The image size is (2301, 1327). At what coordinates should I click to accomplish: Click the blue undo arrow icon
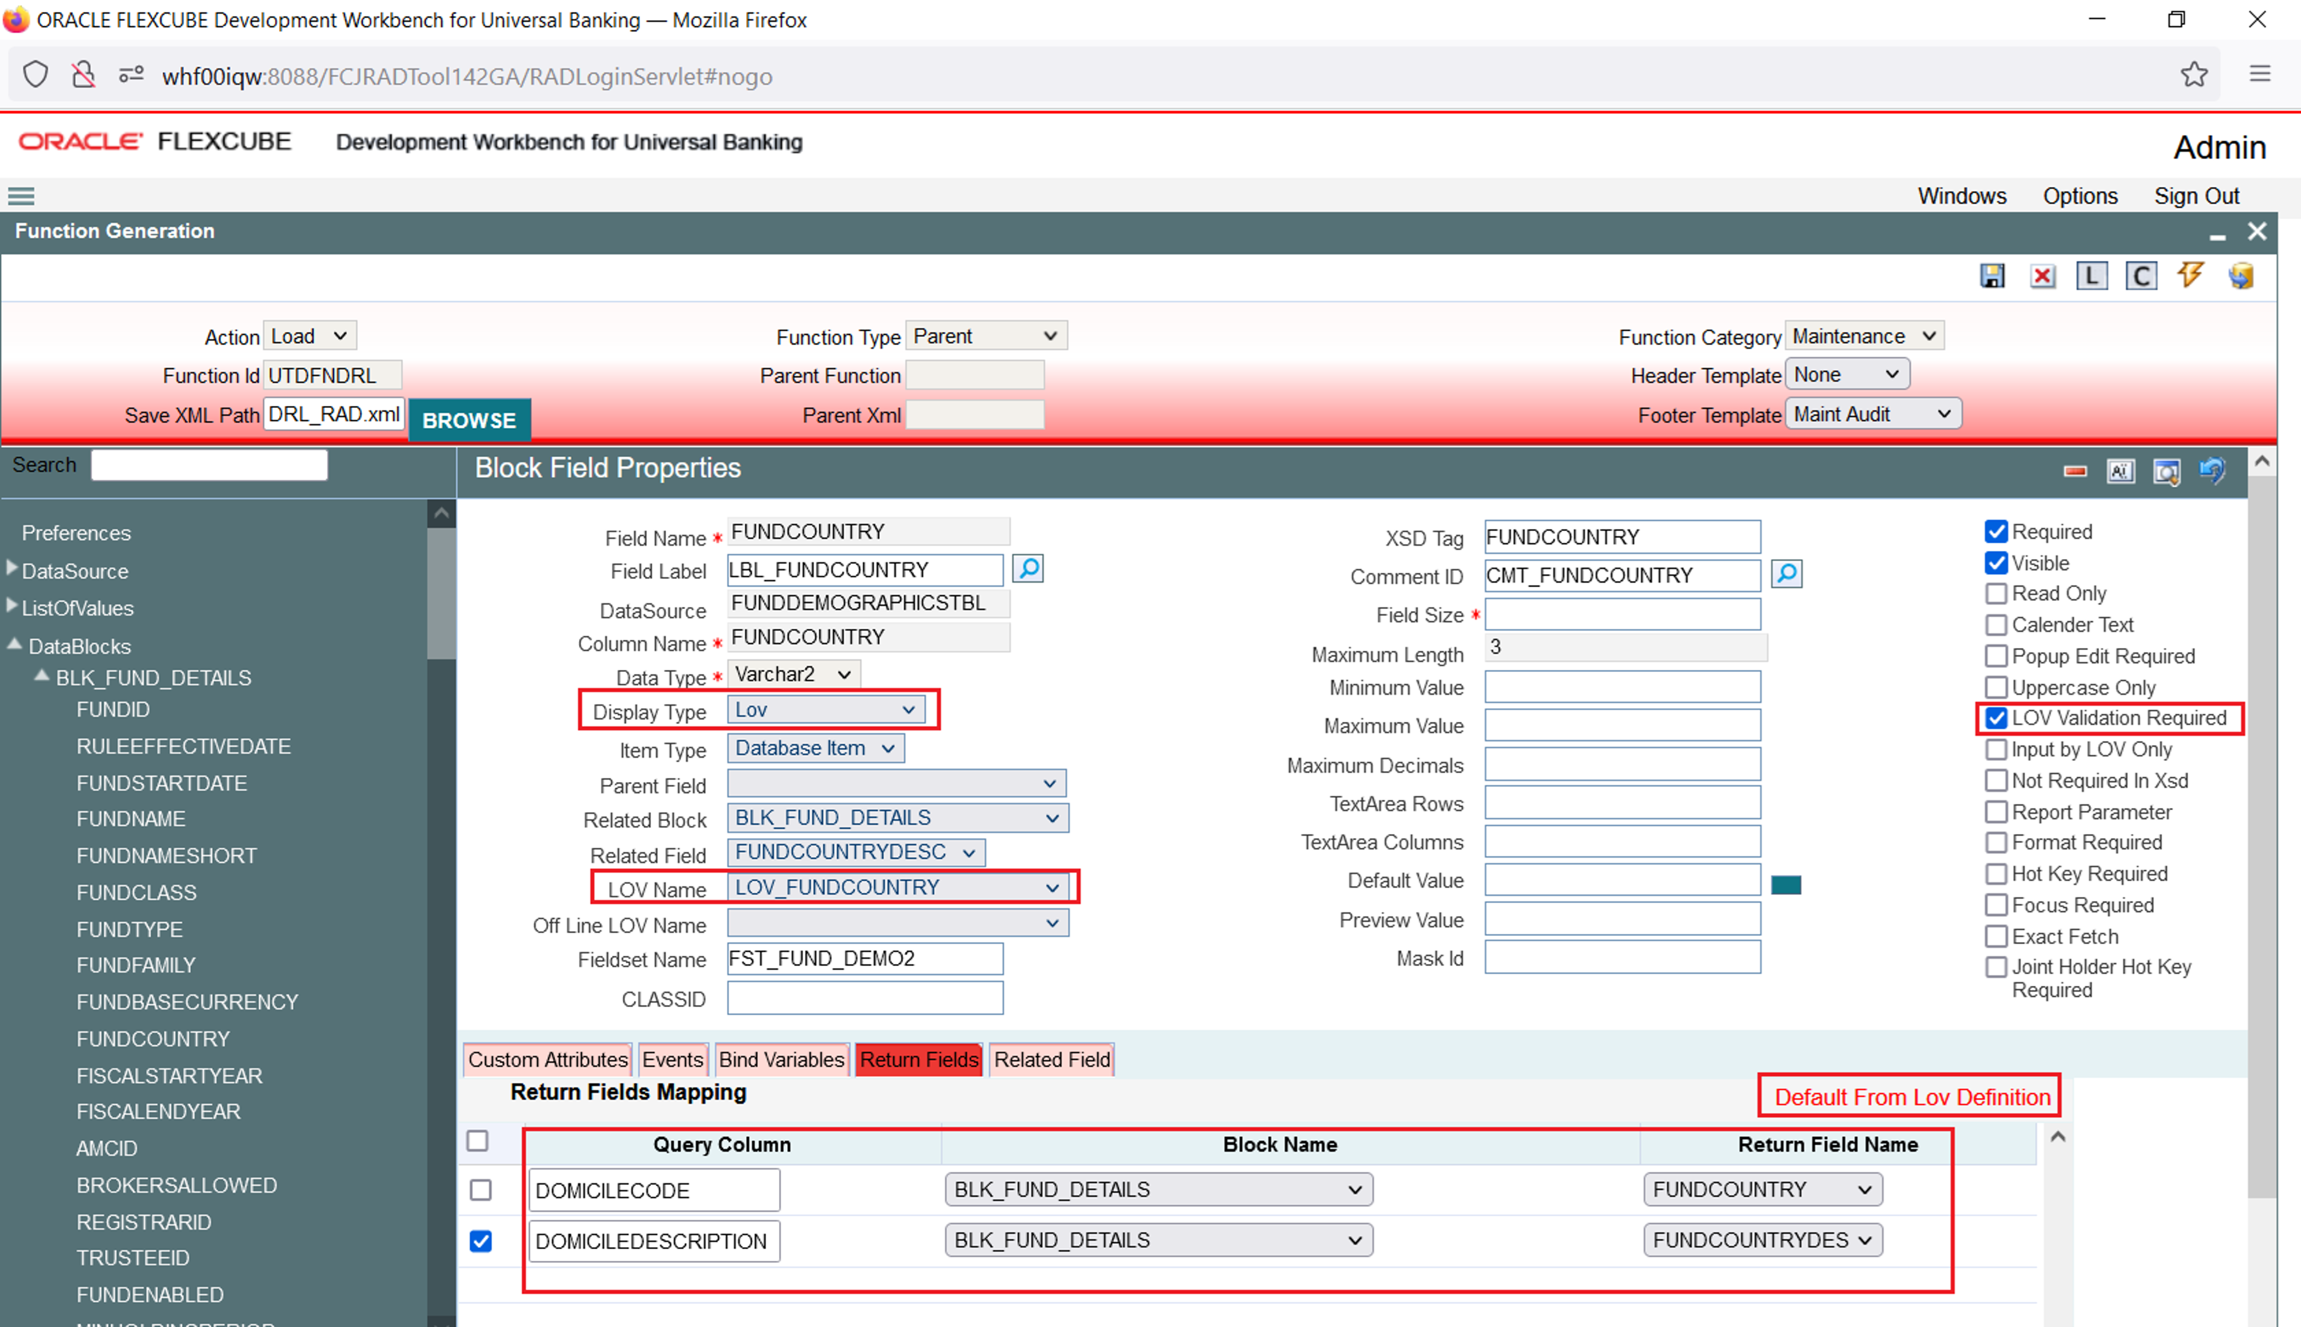tap(2213, 470)
